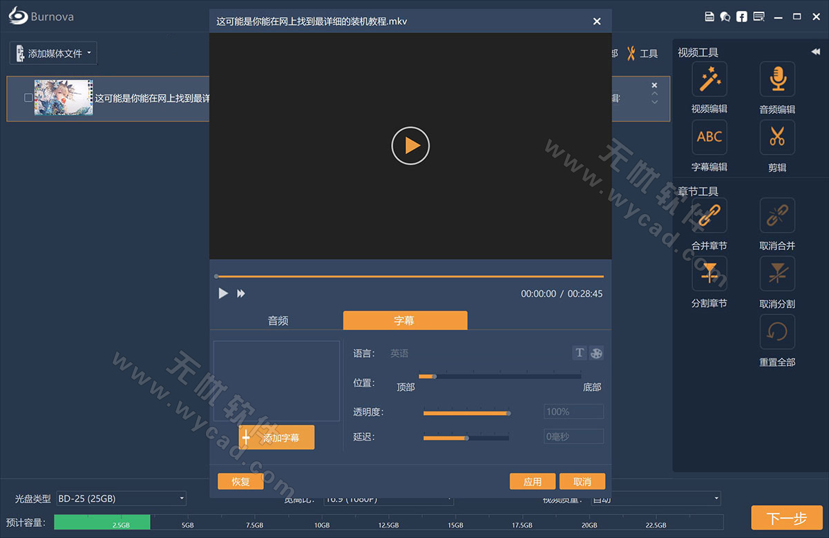Click the ABC 字幕编辑 subtitle edit icon
Image resolution: width=829 pixels, height=538 pixels.
(709, 137)
